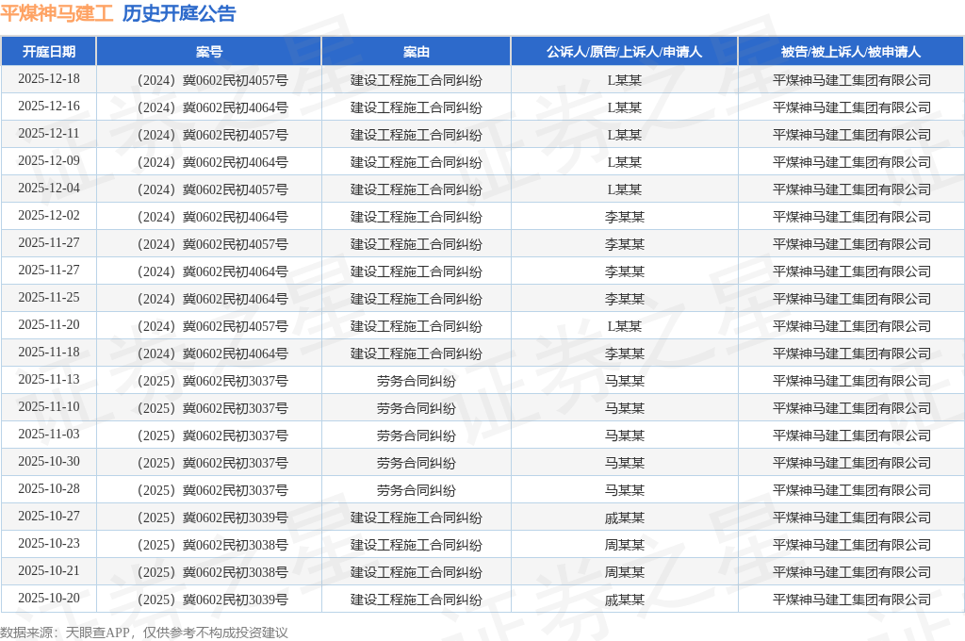Screen dimensions: 965x641
Task: Select the date cell 2025-11-13
Action: pos(49,379)
